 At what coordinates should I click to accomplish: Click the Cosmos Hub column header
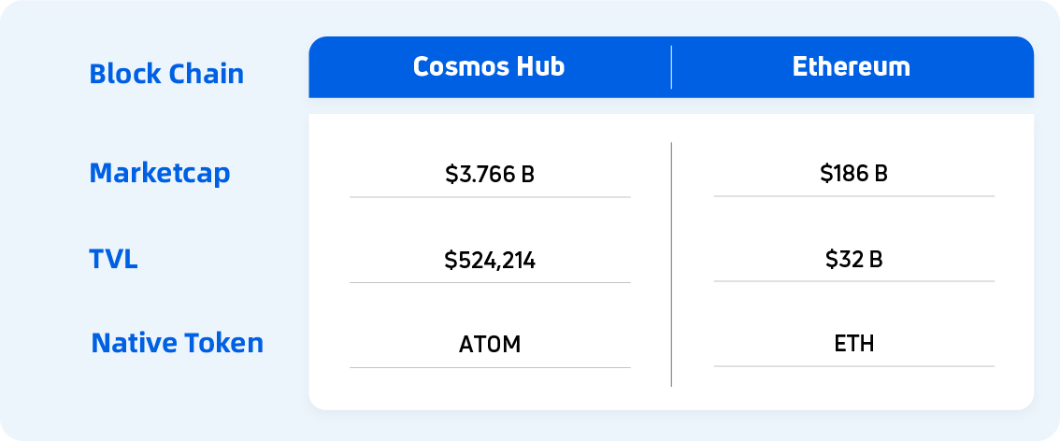coord(489,67)
